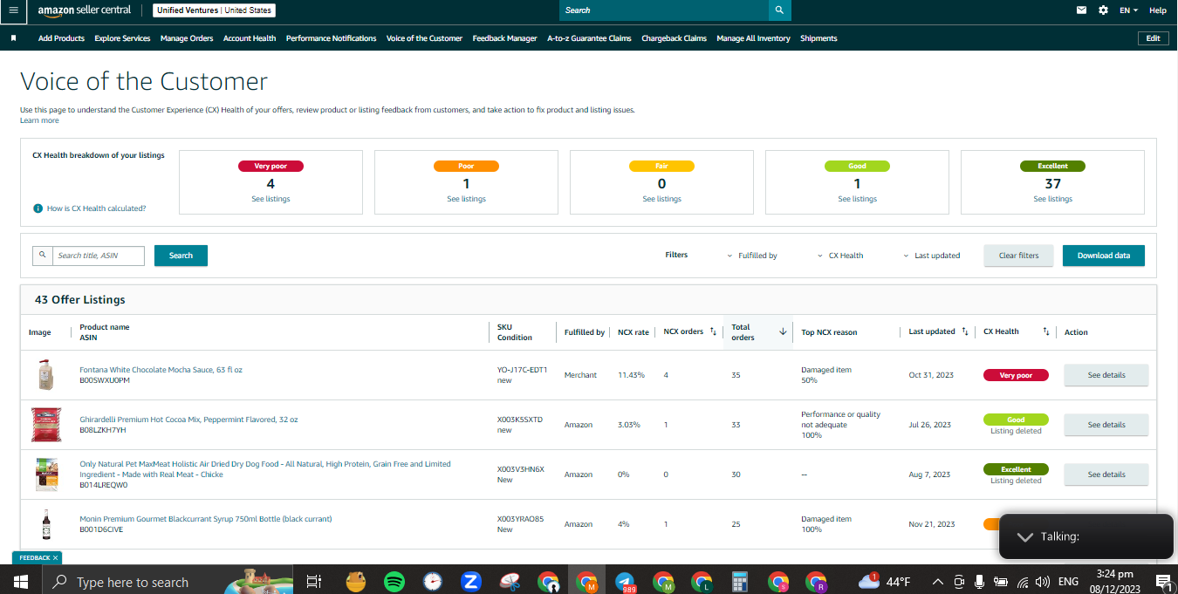1178x594 pixels.
Task: Open the settings gear icon
Action: (x=1104, y=10)
